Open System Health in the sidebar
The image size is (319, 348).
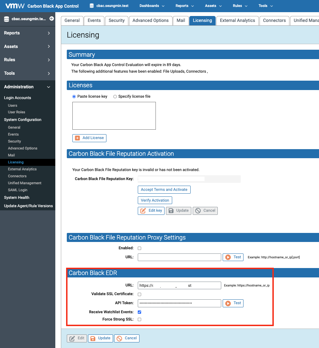[x=17, y=198]
